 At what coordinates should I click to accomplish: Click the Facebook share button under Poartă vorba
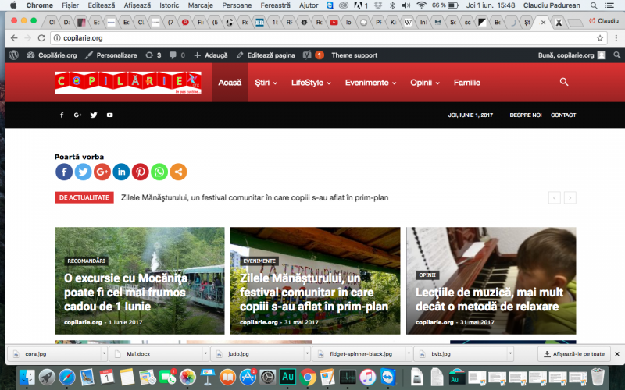point(64,172)
